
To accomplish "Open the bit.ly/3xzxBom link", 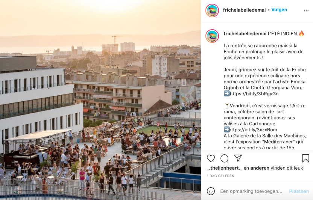I will [253, 130].
